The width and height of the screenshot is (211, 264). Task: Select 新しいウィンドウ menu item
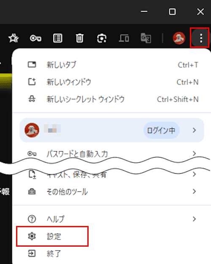click(x=111, y=82)
